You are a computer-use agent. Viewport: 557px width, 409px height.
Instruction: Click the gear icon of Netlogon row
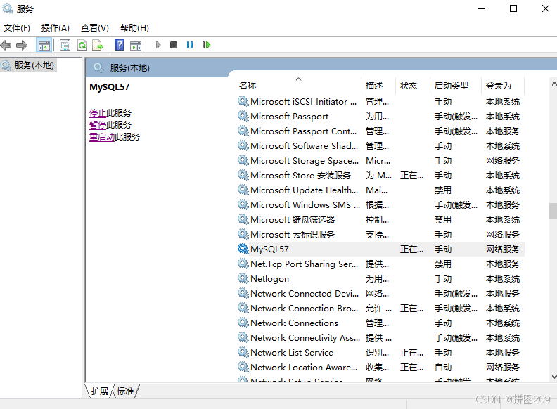click(x=243, y=278)
